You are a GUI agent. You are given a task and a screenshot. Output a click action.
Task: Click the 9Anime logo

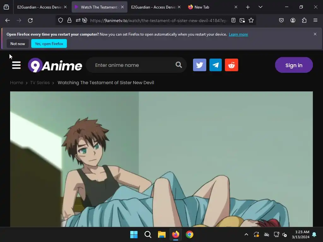(x=55, y=65)
